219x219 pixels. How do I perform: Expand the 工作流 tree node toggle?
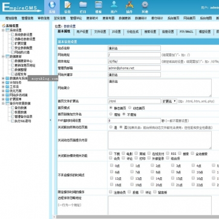3,87
